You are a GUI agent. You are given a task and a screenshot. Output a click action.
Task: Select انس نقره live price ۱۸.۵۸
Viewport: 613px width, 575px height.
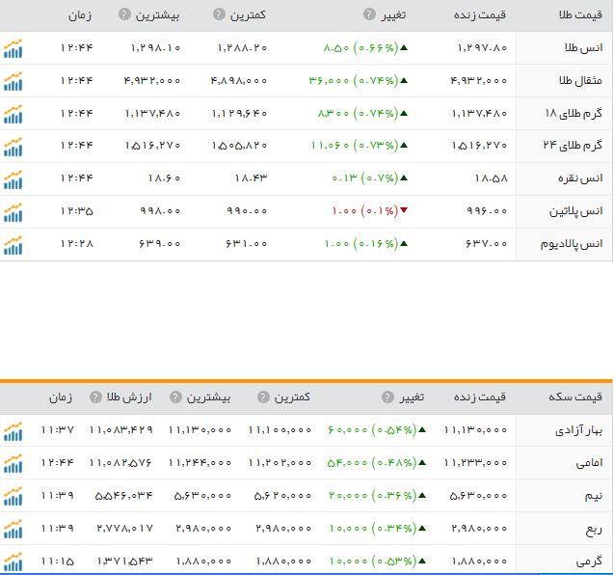click(x=491, y=178)
